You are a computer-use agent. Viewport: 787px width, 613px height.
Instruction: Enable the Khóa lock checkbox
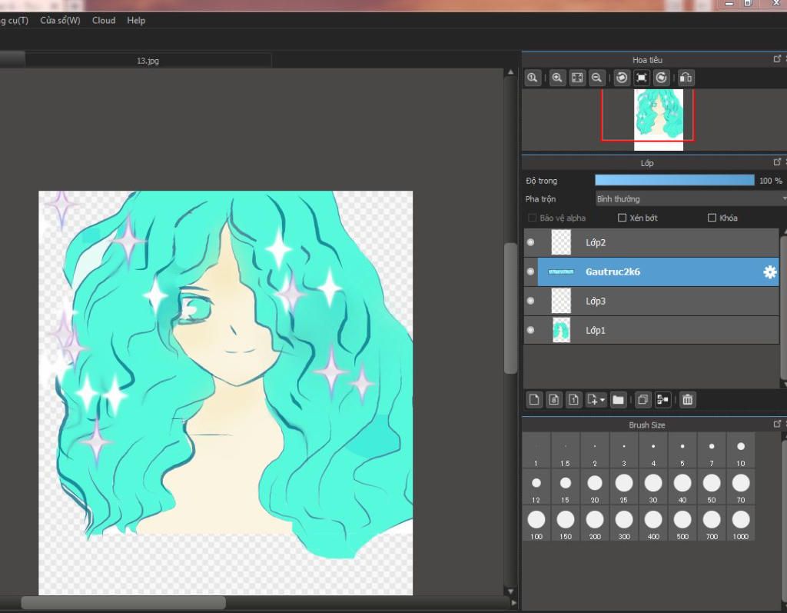(712, 218)
